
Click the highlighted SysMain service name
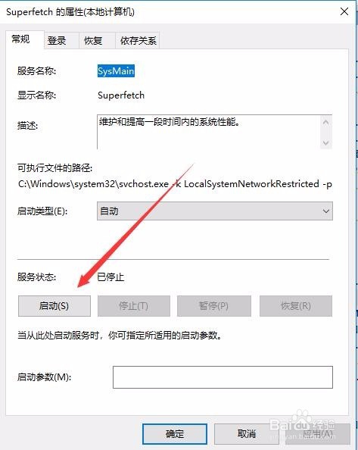(x=116, y=71)
